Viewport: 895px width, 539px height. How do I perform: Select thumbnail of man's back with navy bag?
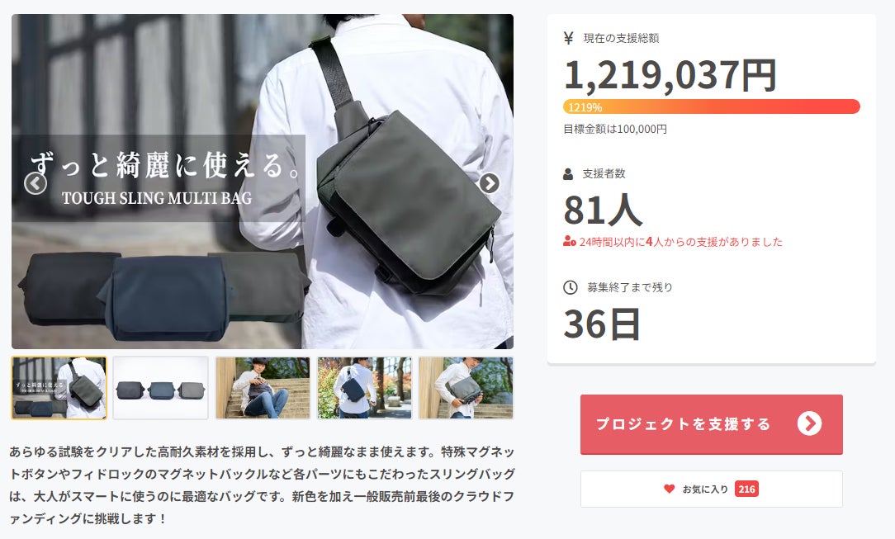tap(364, 388)
